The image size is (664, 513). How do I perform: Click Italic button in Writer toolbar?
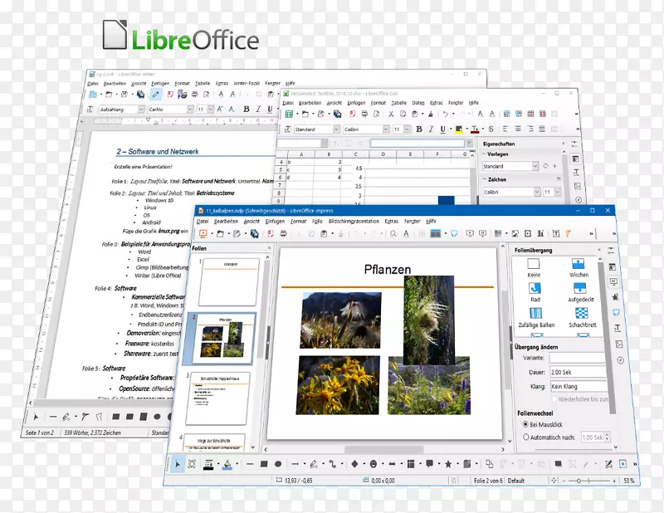[x=258, y=110]
